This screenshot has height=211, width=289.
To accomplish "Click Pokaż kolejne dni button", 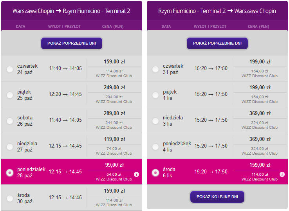I will (217, 197).
